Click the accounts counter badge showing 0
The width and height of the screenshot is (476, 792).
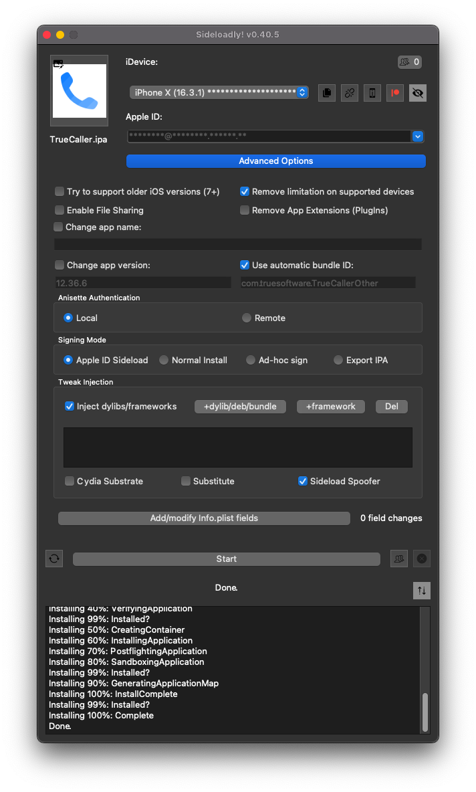coord(409,62)
